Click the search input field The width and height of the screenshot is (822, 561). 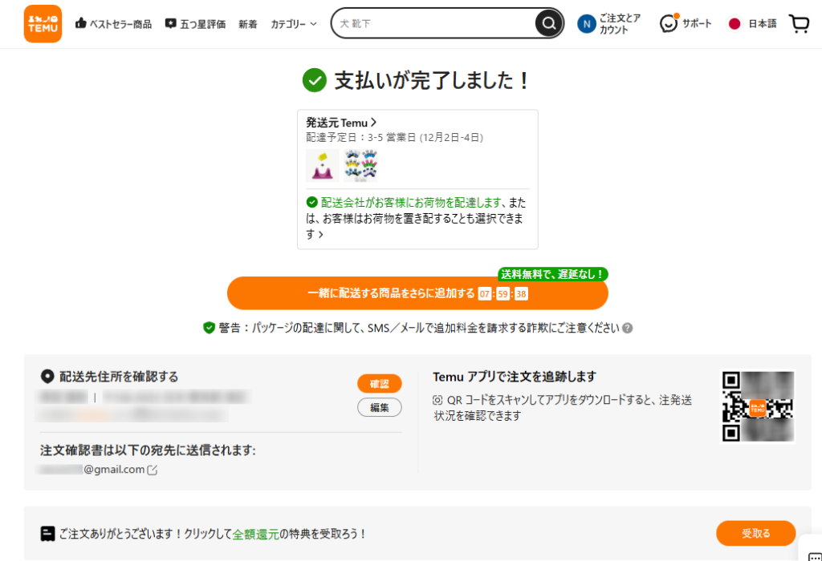click(x=433, y=24)
